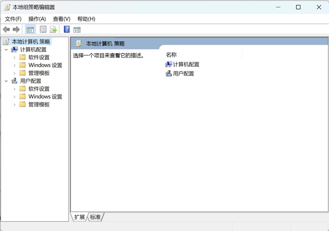Expand Windows 设置 under 用户配置

click(14, 96)
